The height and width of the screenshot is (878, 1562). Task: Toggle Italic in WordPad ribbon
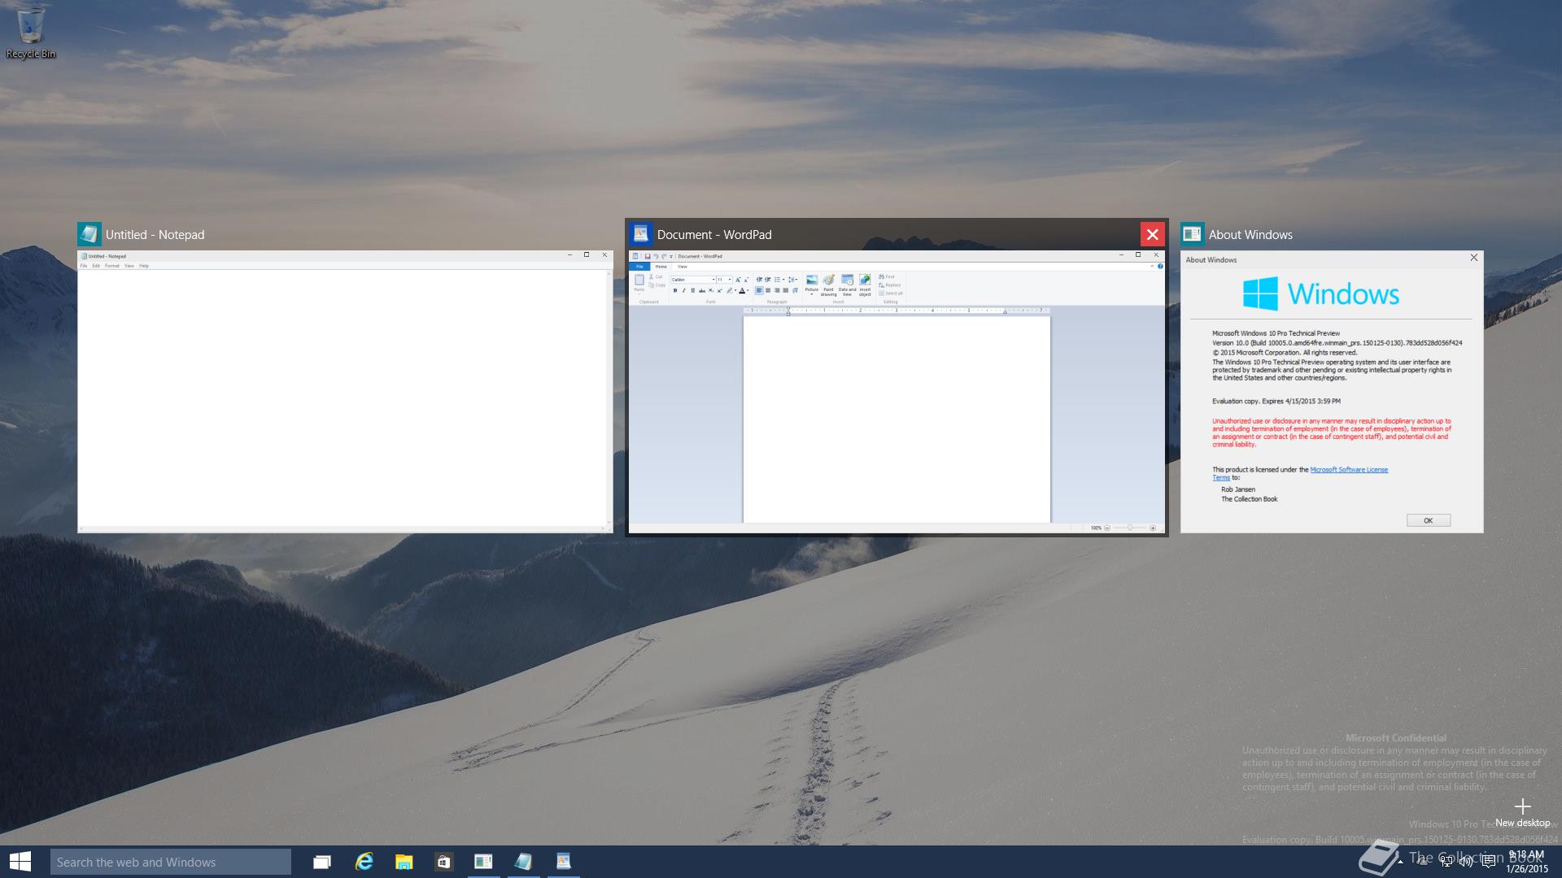[x=684, y=290]
